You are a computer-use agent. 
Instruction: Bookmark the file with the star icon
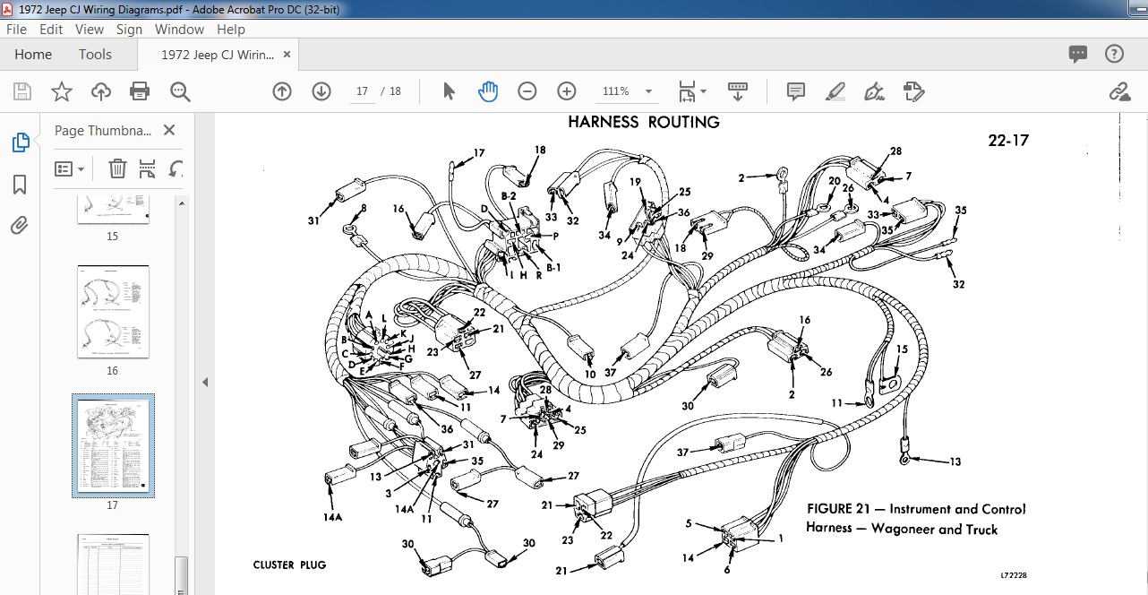[x=61, y=91]
